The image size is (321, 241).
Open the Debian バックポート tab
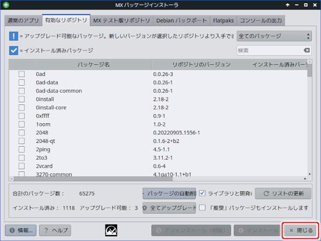(x=181, y=20)
